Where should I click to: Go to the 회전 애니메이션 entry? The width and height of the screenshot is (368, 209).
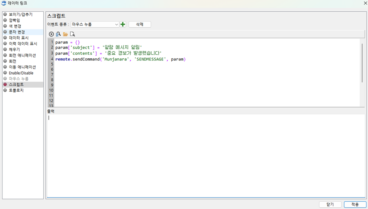[22, 55]
